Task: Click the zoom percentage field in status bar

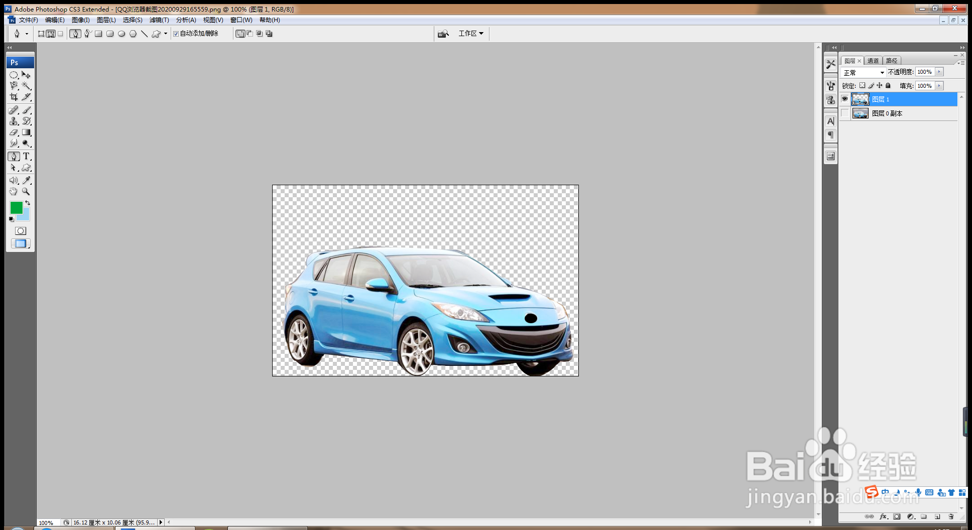Action: pyautogui.click(x=48, y=522)
